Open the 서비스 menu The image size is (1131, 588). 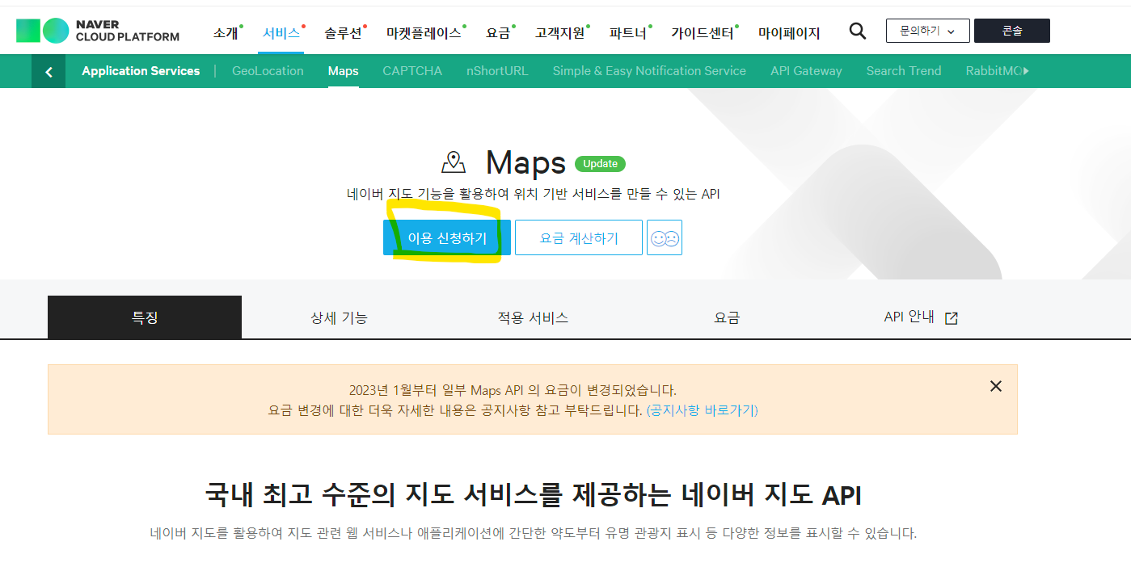(x=281, y=33)
